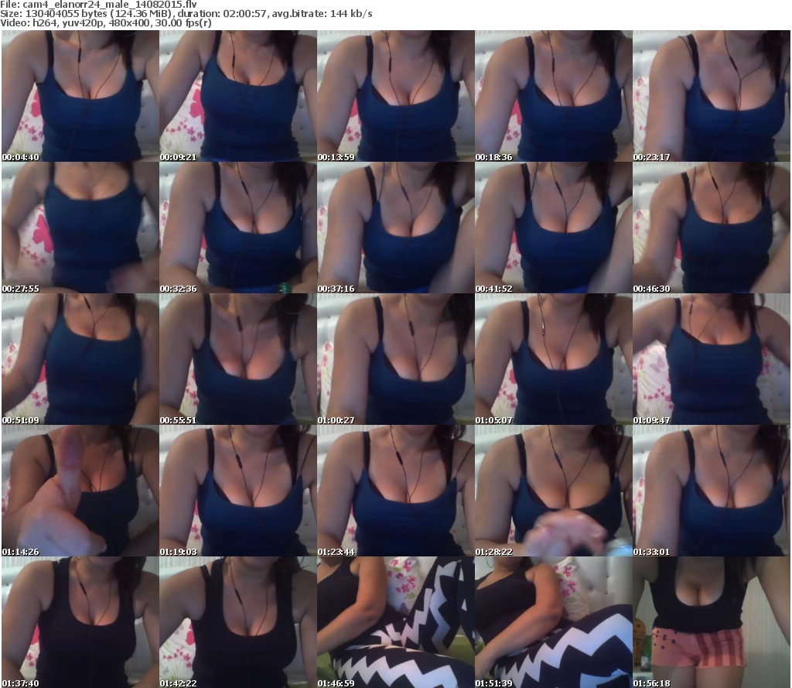
Task: Open the frame stamped 00:46:30
Action: point(712,228)
